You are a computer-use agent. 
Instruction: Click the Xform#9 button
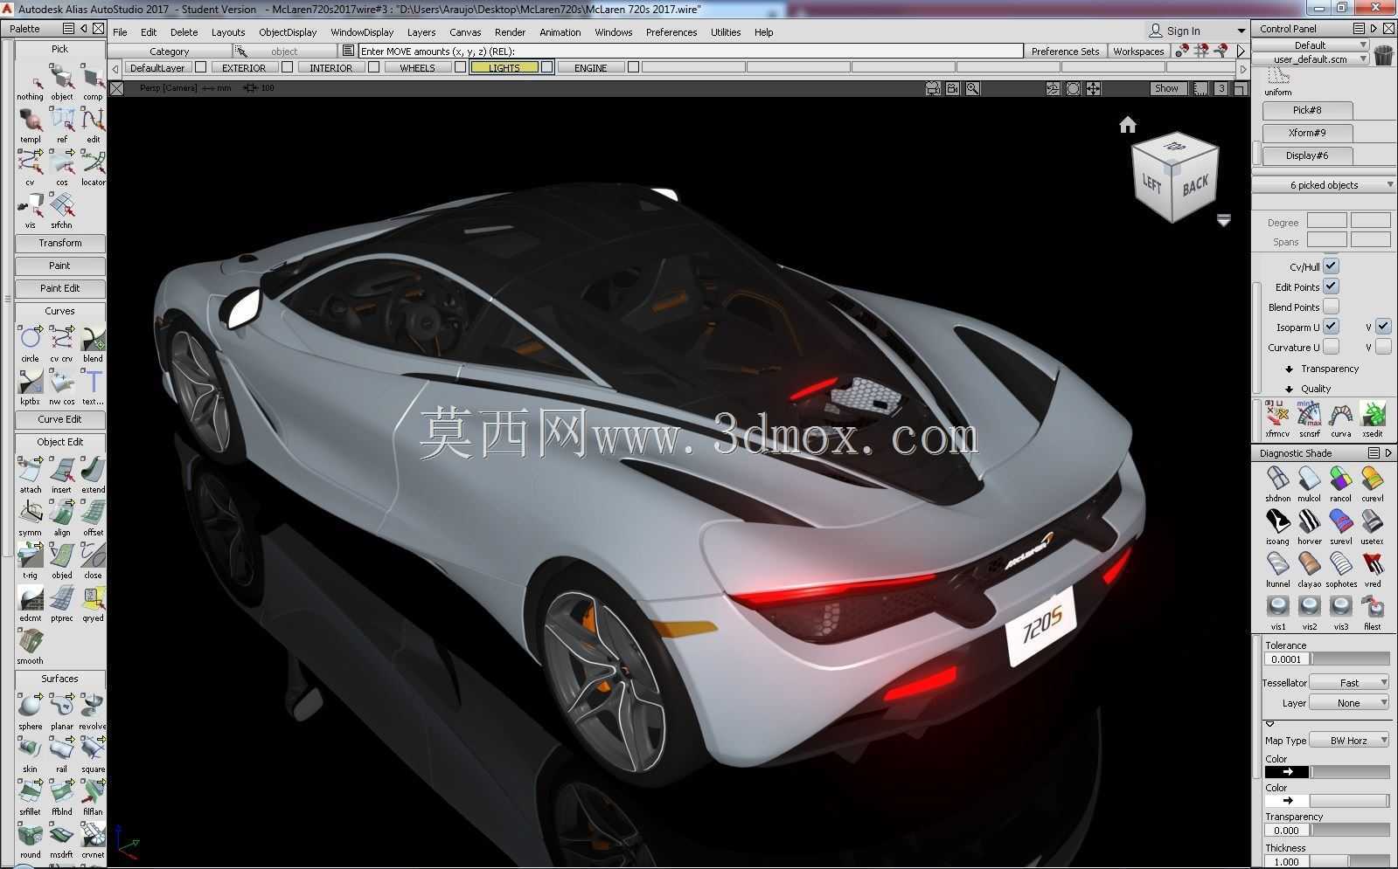[1307, 133]
